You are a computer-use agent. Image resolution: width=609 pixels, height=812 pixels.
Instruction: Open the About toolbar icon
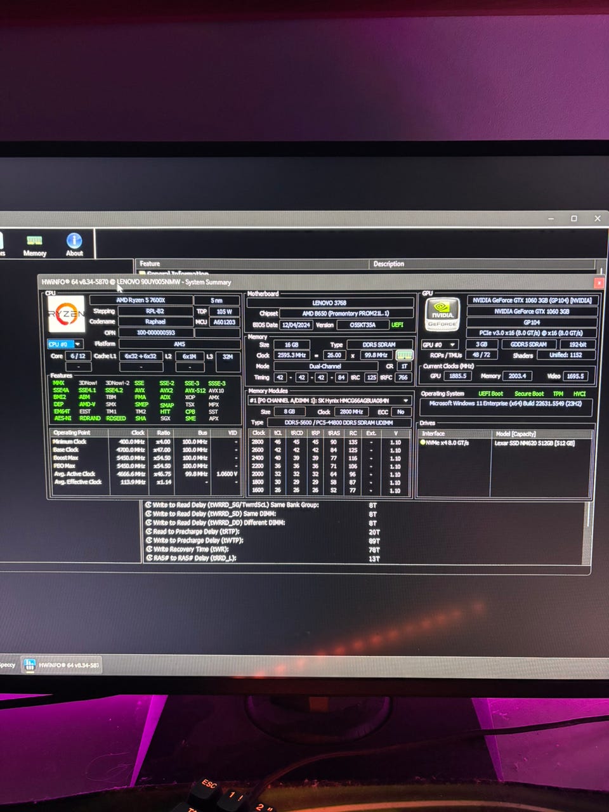pos(74,245)
